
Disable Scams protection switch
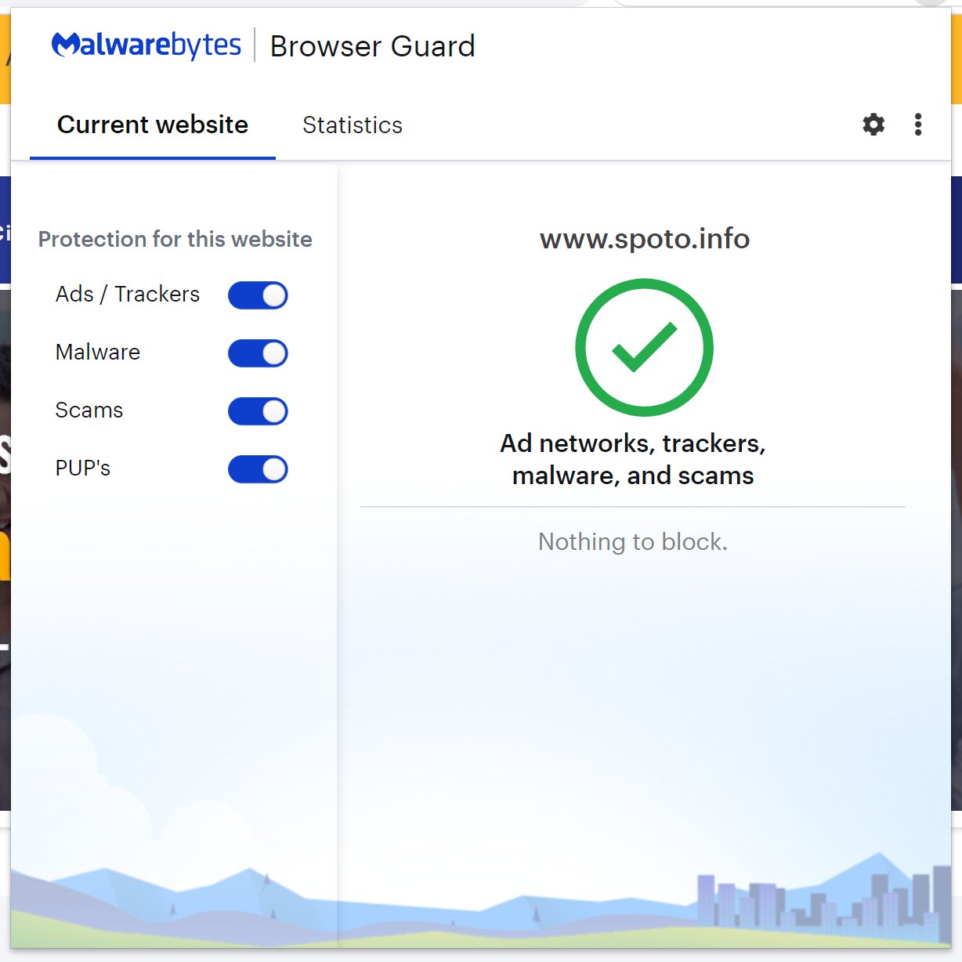pyautogui.click(x=258, y=411)
